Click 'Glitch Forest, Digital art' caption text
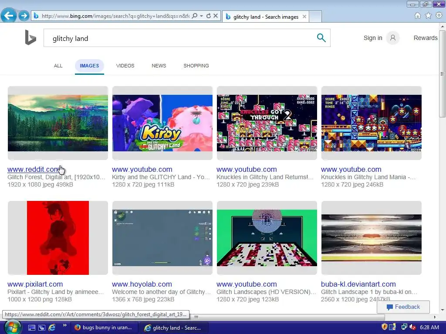 [x=56, y=177]
